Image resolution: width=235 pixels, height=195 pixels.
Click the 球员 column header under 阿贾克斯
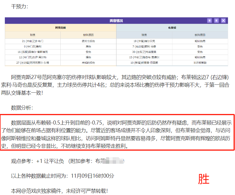tap(33, 35)
